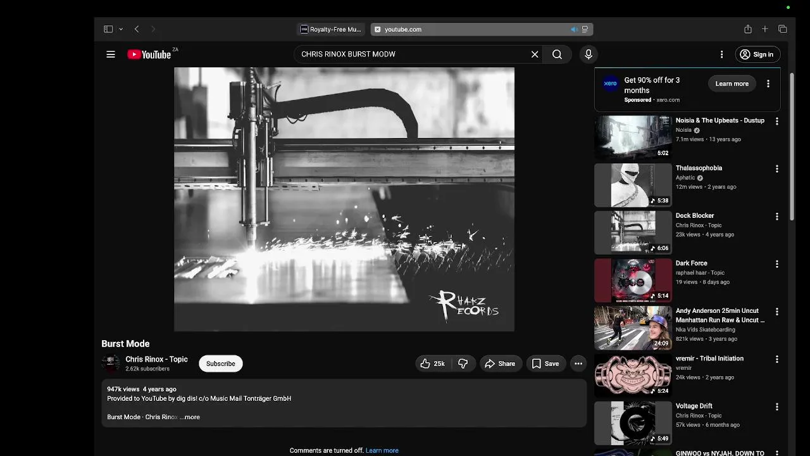Screen dimensions: 810x456
Task: Open options for Noisia Dustup video
Action: (x=777, y=121)
